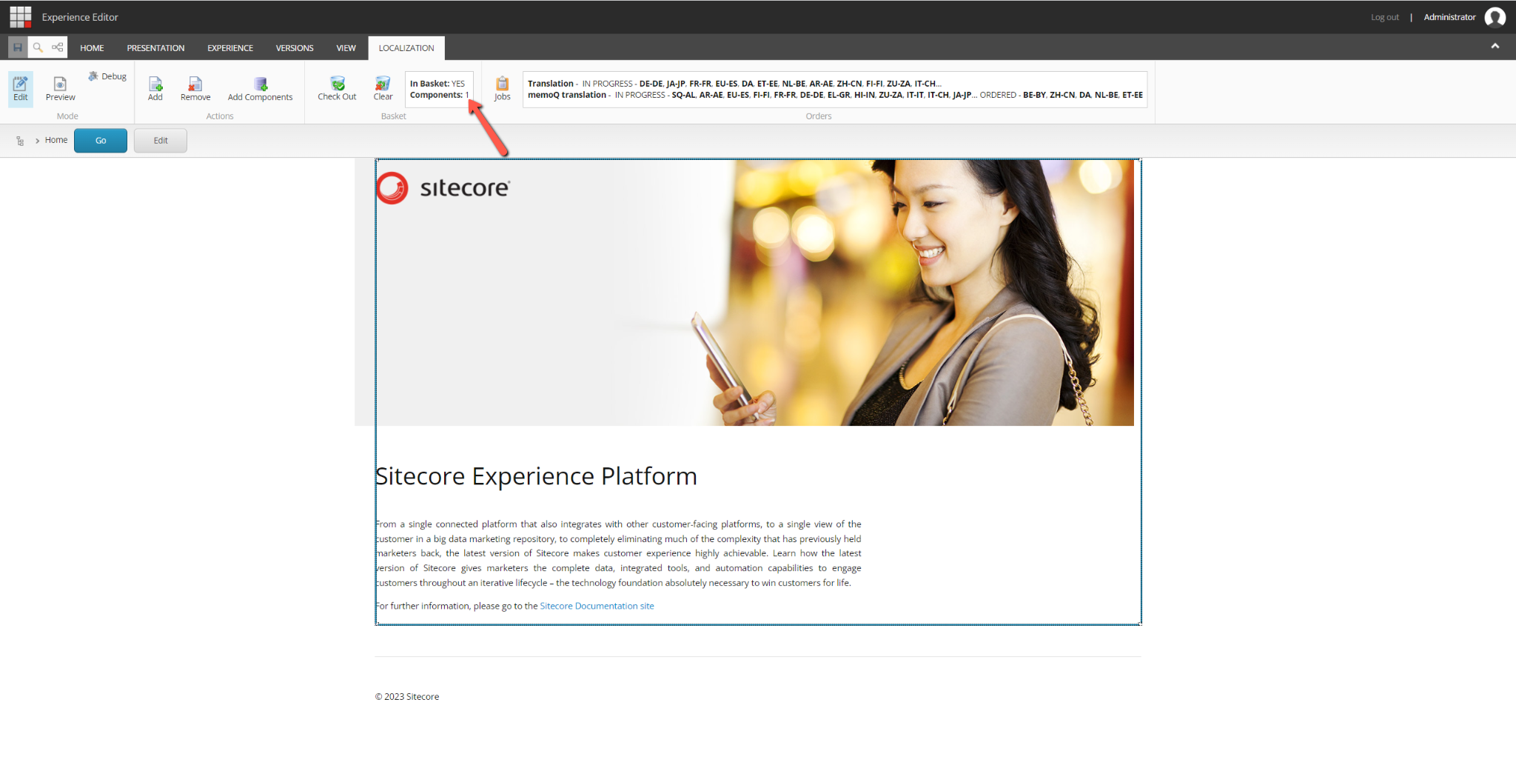The width and height of the screenshot is (1516, 771).
Task: Expand the breadcrumb arrow before Home
Action: click(x=37, y=141)
